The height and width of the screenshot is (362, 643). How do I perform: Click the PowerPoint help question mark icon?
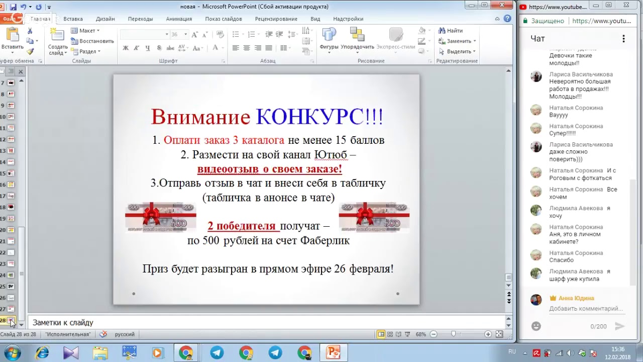(507, 19)
